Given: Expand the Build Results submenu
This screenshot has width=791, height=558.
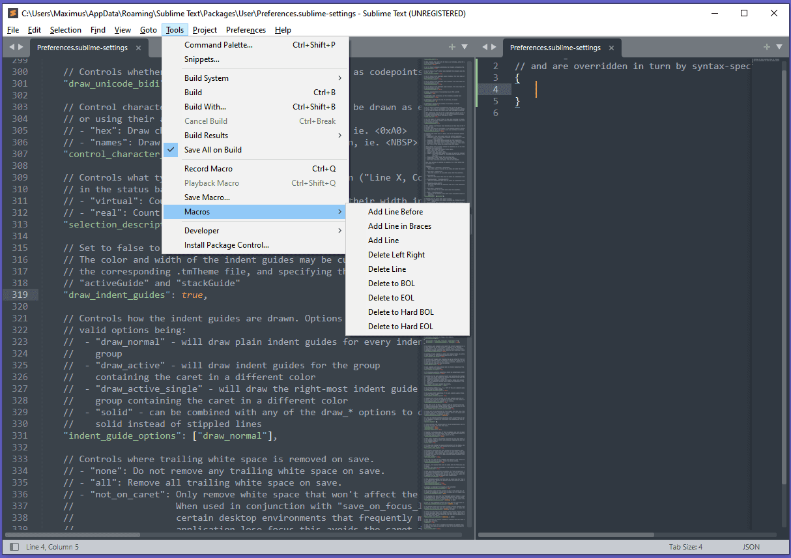Looking at the screenshot, I should tap(255, 136).
